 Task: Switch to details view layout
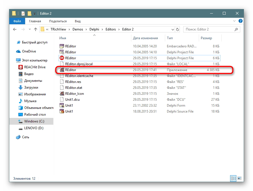point(233,178)
